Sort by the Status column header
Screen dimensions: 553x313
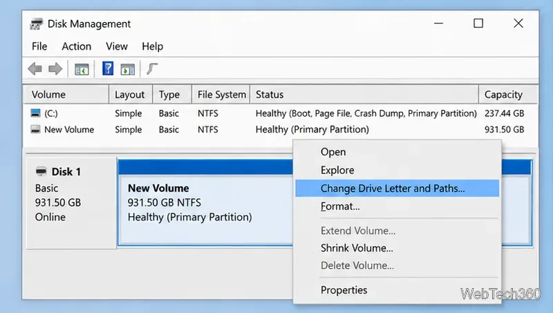(364, 95)
